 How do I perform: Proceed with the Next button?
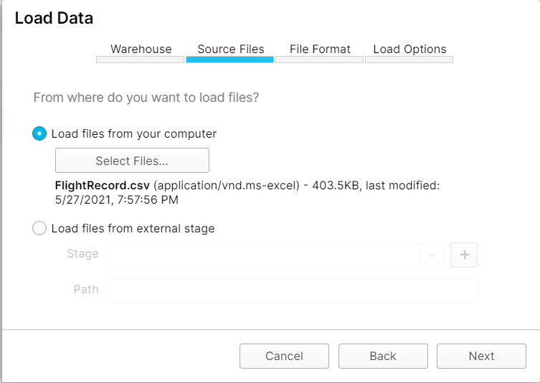[x=481, y=356]
